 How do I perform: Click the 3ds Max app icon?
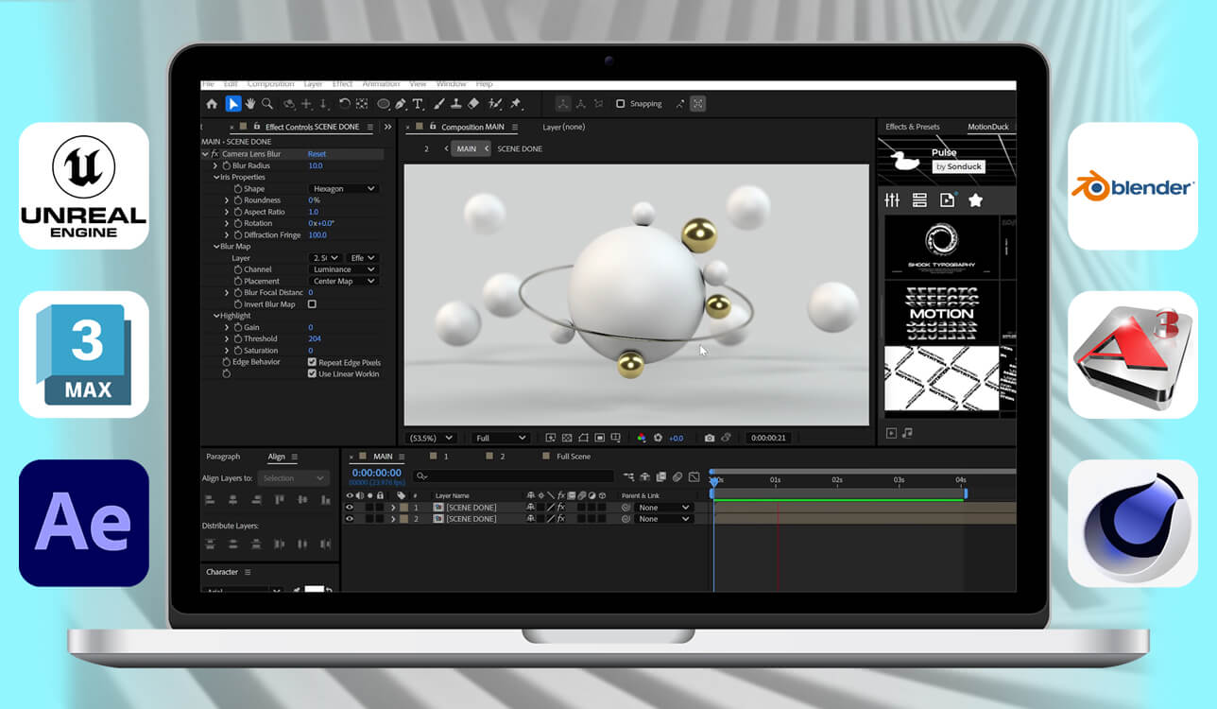point(84,354)
